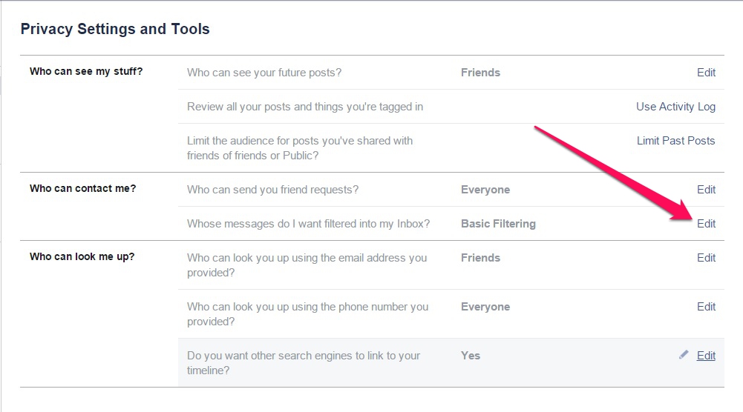Click the "Who can look me up?" section heading
The image size is (743, 412).
[x=82, y=257]
